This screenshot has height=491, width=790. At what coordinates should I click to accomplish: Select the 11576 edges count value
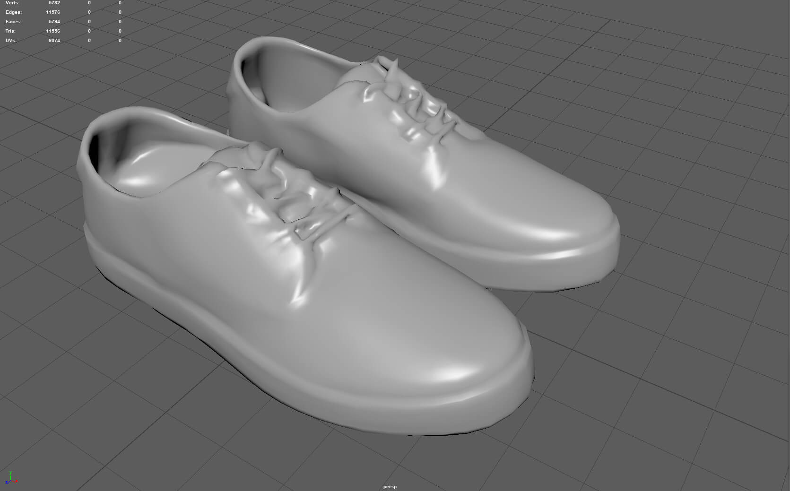tap(53, 12)
